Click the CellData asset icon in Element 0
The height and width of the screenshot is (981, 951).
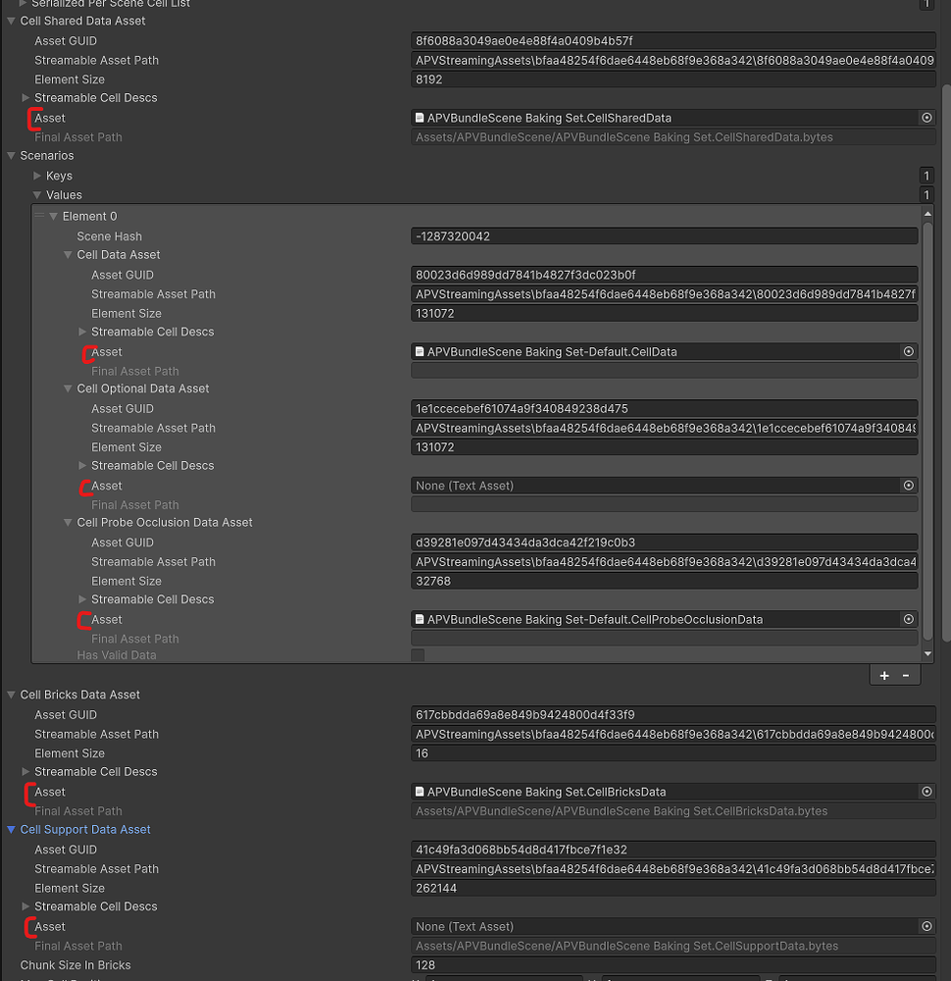pos(421,351)
